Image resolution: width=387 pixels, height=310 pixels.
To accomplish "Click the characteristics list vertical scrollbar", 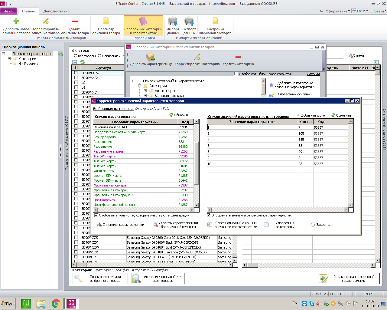I will pyautogui.click(x=197, y=163).
